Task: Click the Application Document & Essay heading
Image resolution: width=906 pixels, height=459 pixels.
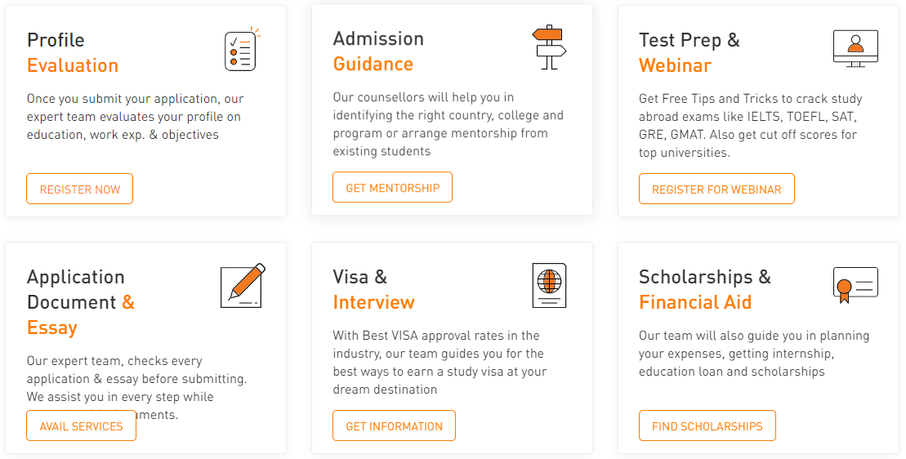Action: click(x=80, y=302)
